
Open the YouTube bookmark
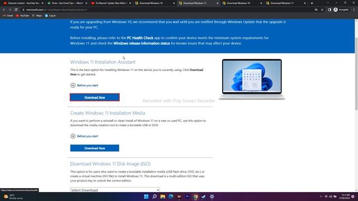pos(22,16)
